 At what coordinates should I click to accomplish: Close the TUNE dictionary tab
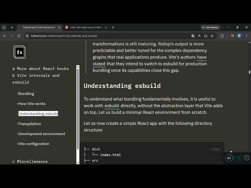[106, 27]
